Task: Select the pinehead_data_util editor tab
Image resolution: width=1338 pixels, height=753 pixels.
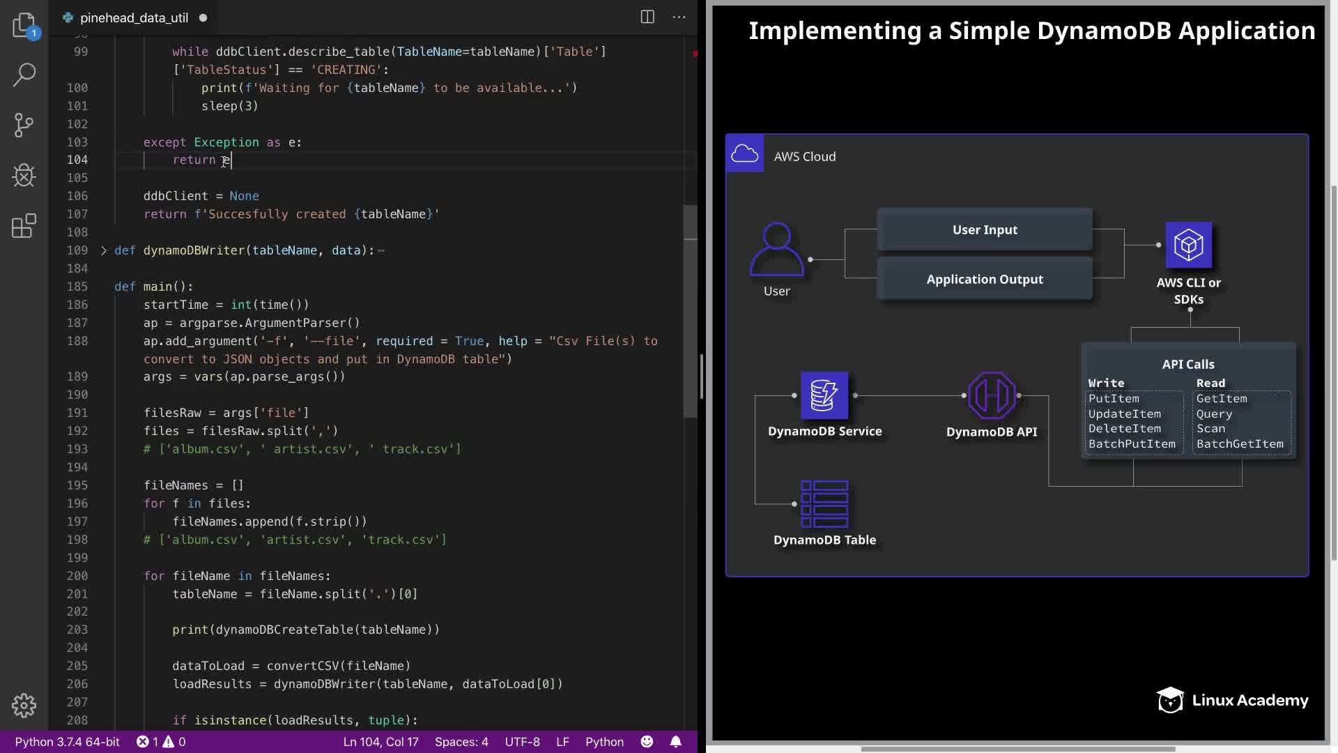Action: 134,17
